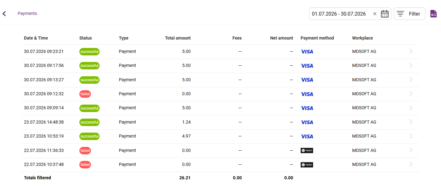441x188 pixels.
Task: Click the Payments breadcrumb title
Action: point(27,13)
